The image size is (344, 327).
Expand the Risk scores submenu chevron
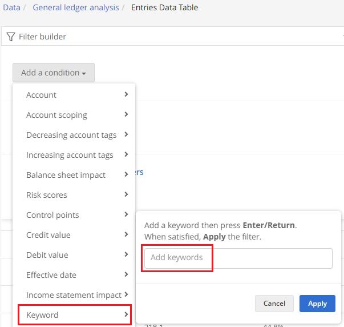coord(126,194)
